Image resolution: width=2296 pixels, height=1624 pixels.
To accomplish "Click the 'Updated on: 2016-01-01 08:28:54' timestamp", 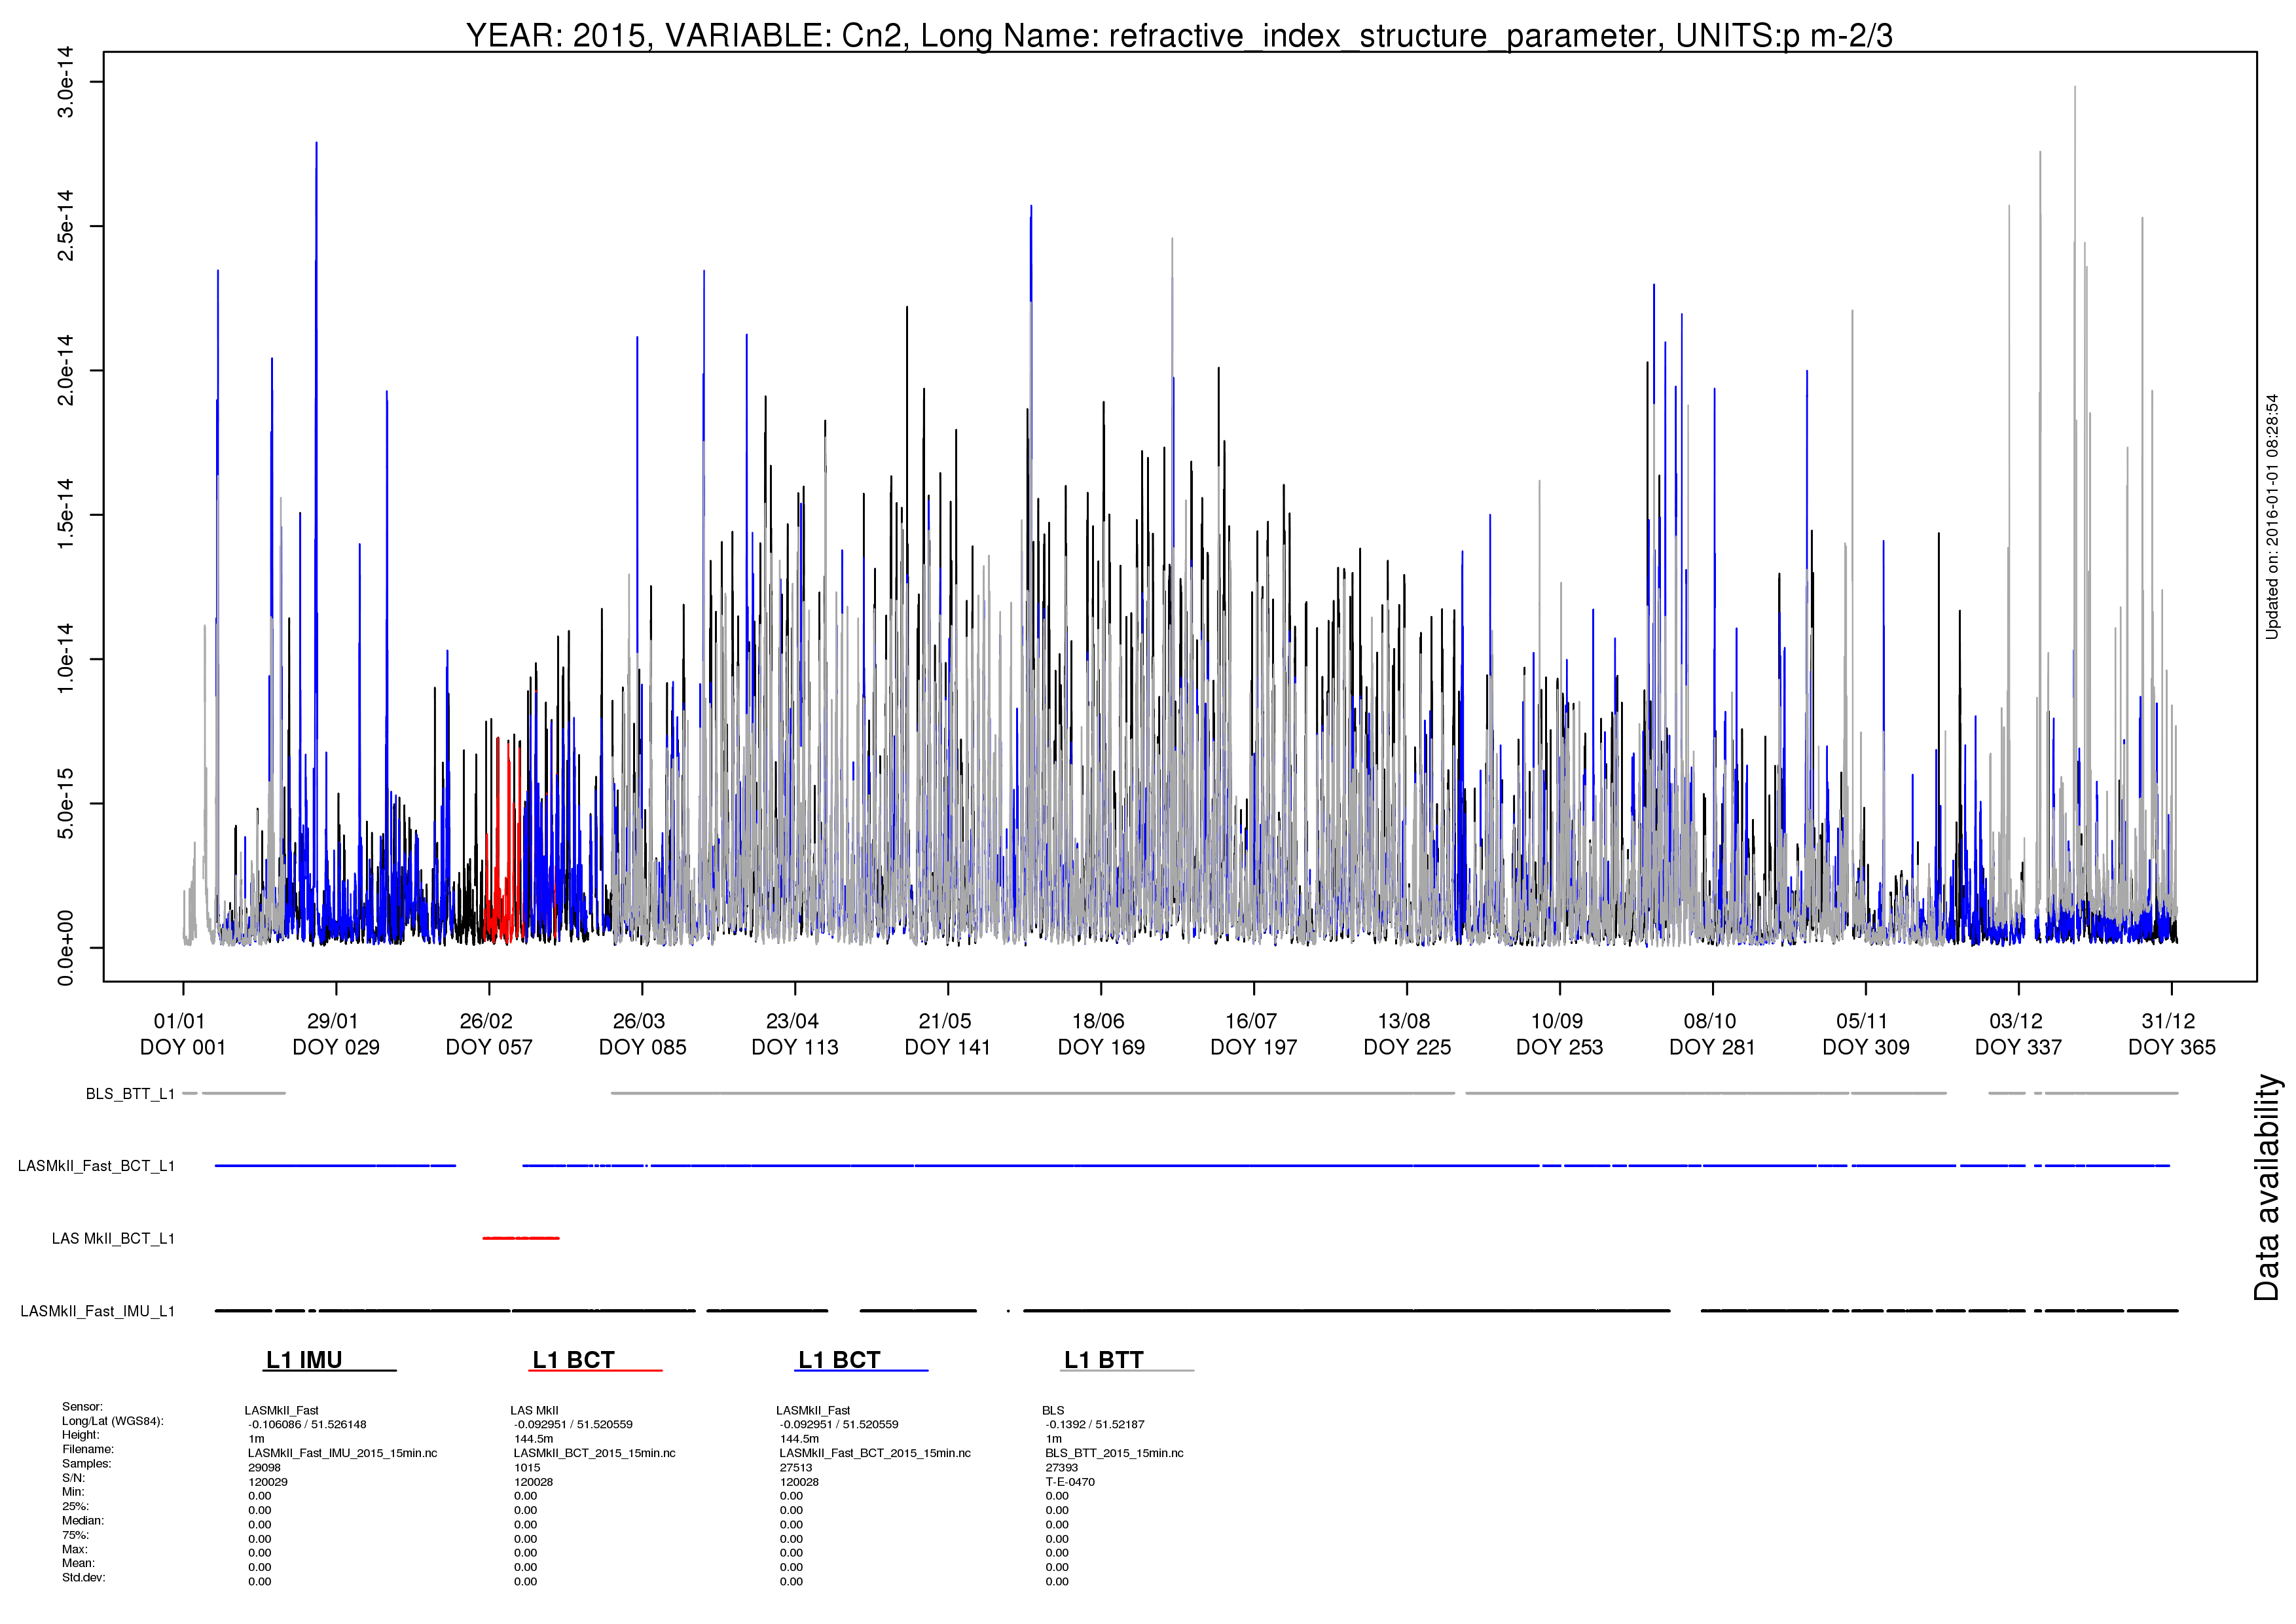I will pos(2272,516).
